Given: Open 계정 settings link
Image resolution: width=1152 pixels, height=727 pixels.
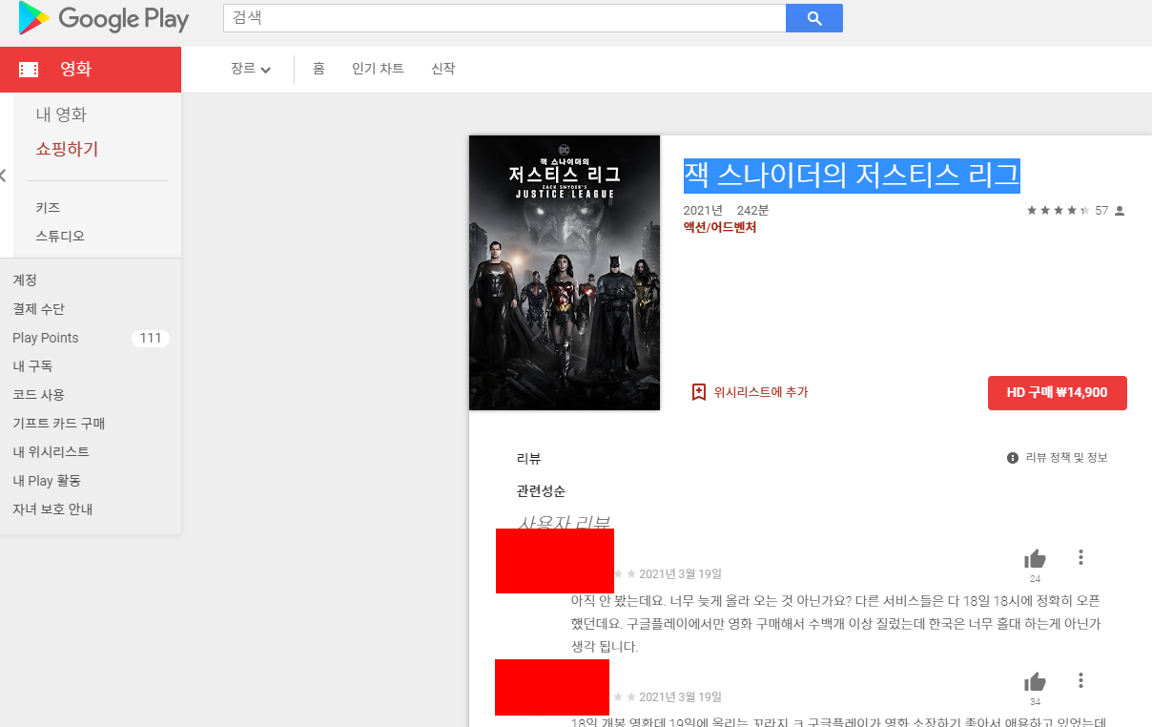Looking at the screenshot, I should [25, 280].
